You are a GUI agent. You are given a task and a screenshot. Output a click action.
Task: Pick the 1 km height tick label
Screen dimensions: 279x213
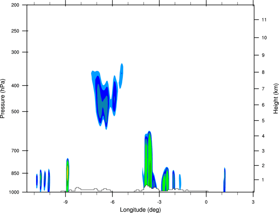pyautogui.click(x=263, y=180)
